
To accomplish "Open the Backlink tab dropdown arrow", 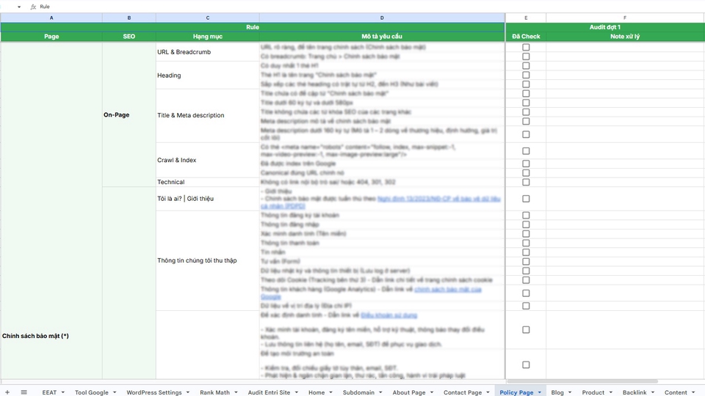I will pos(653,392).
